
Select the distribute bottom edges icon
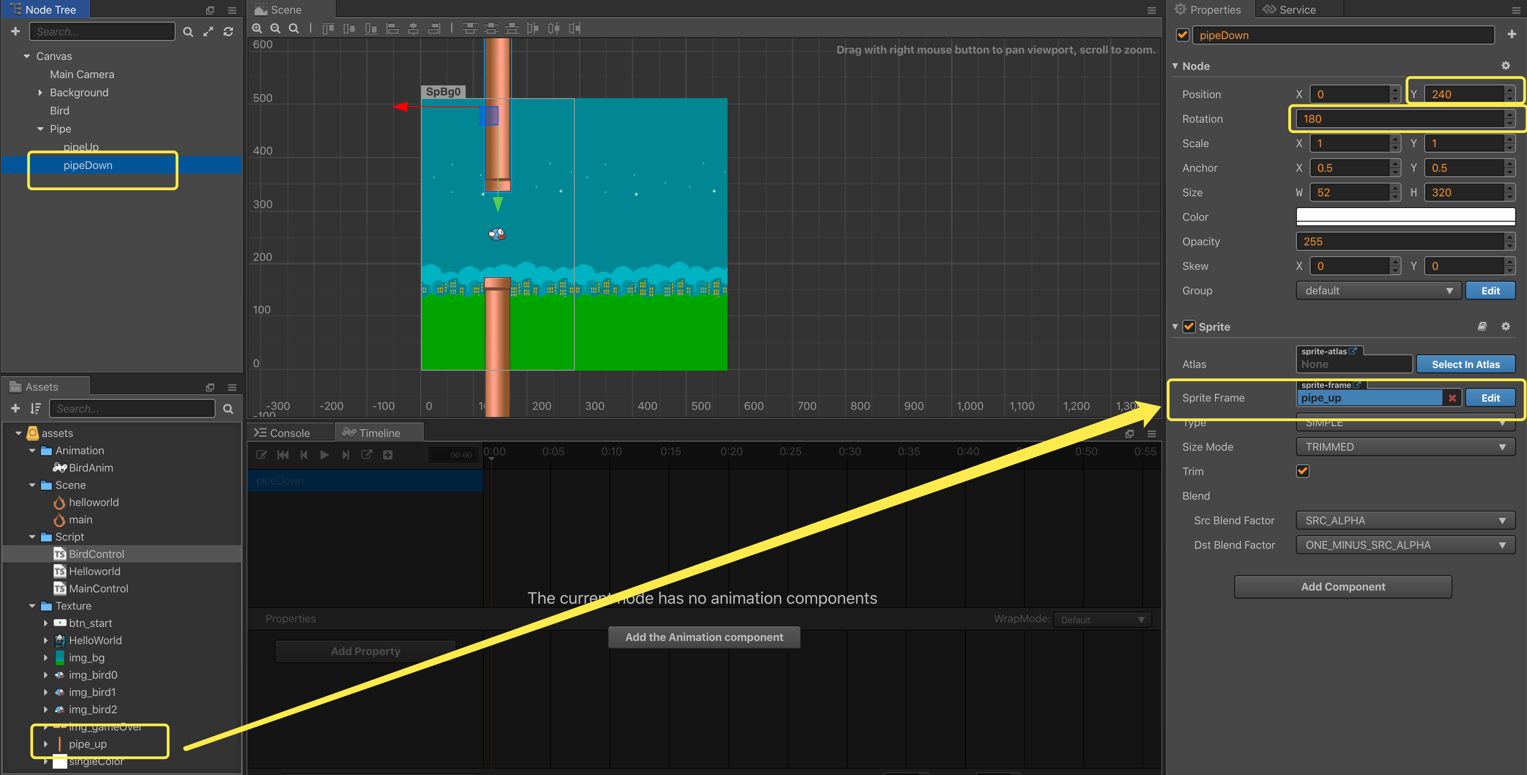pos(512,29)
